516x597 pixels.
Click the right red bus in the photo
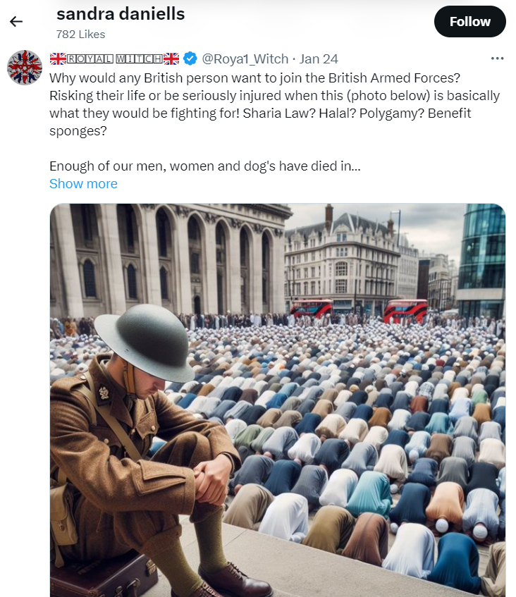coord(405,311)
